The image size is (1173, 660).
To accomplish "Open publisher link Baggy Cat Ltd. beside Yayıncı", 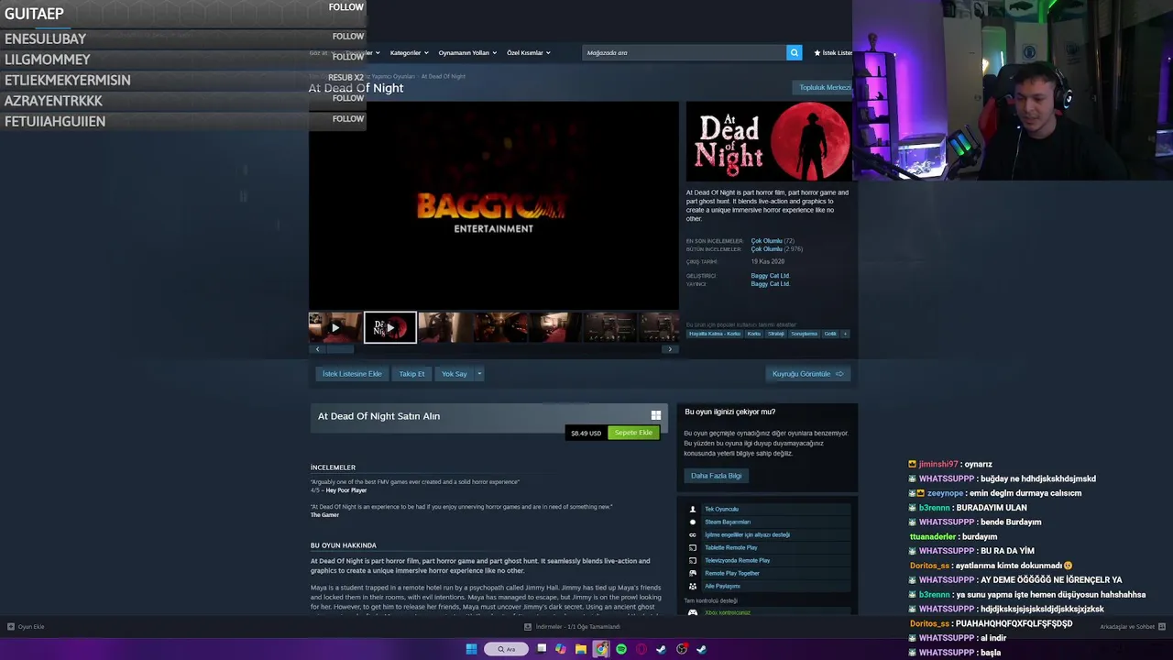I will point(770,284).
